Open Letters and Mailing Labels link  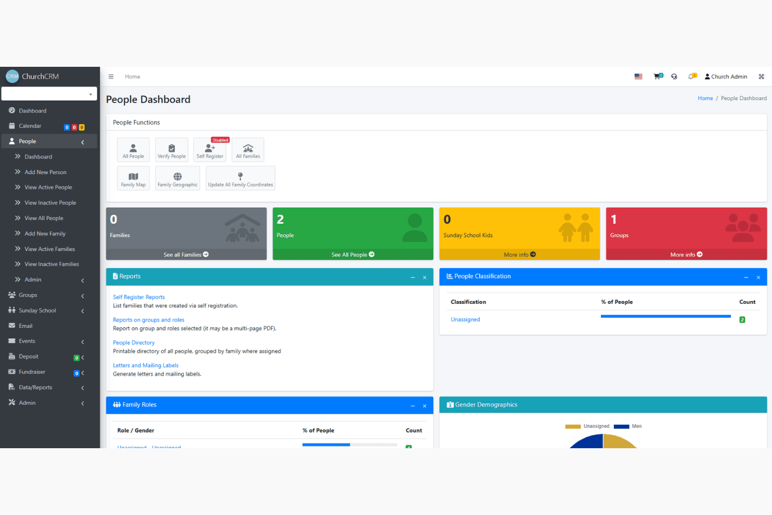coord(146,366)
